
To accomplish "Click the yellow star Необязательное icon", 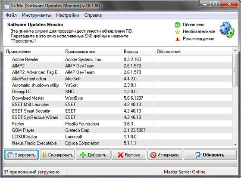I will pyautogui.click(x=177, y=32).
